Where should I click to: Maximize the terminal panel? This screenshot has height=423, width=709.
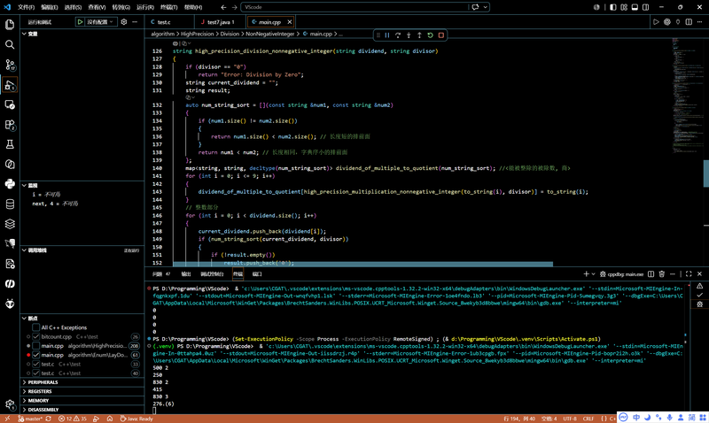coord(689,274)
